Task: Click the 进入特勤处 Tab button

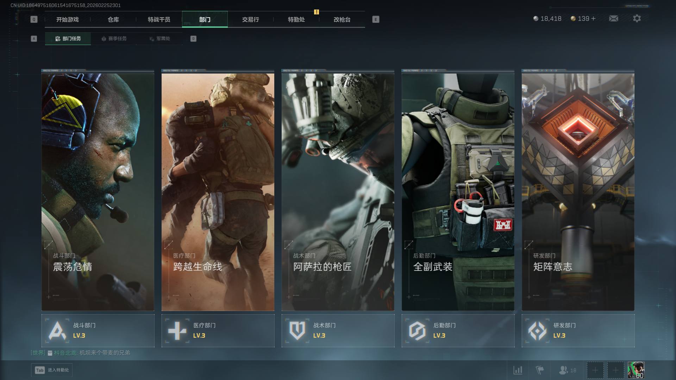Action: [52, 370]
